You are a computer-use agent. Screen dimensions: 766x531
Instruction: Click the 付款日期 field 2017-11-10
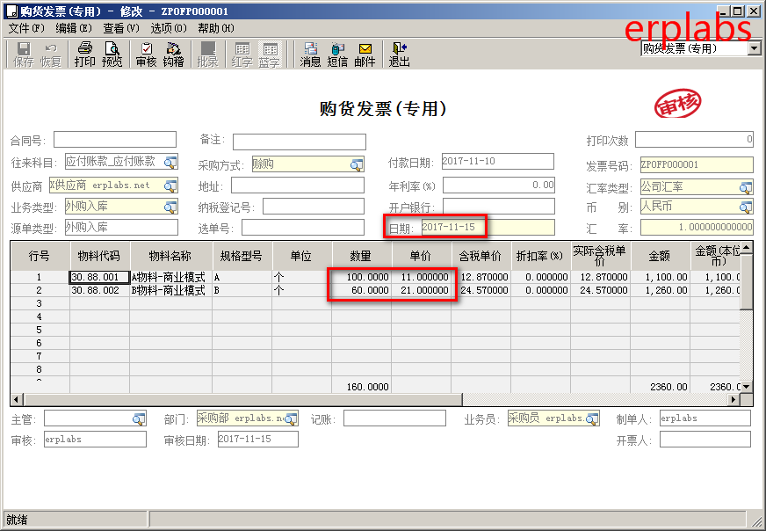(x=498, y=162)
